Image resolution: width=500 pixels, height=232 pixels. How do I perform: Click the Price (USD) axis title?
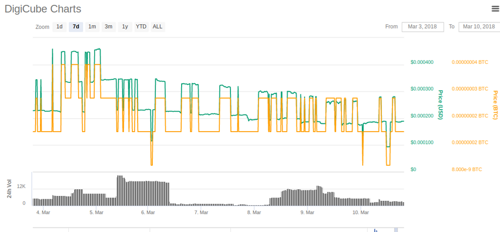(440, 105)
